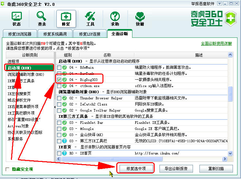Click green status icon of FlashGet Bar
This screenshot has width=241, height=179.
click(x=64, y=123)
